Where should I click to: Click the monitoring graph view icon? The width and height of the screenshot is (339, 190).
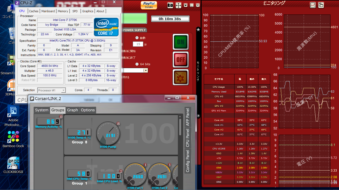(x=313, y=5)
